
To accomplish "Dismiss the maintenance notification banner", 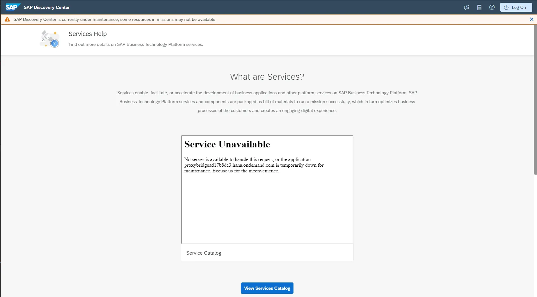I will click(531, 19).
